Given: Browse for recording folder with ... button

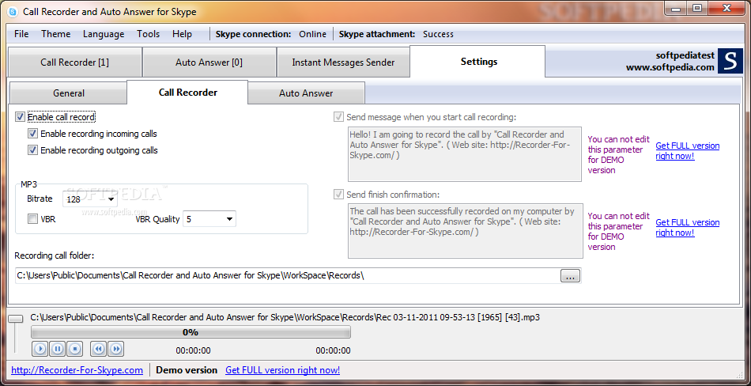Looking at the screenshot, I should (x=570, y=276).
